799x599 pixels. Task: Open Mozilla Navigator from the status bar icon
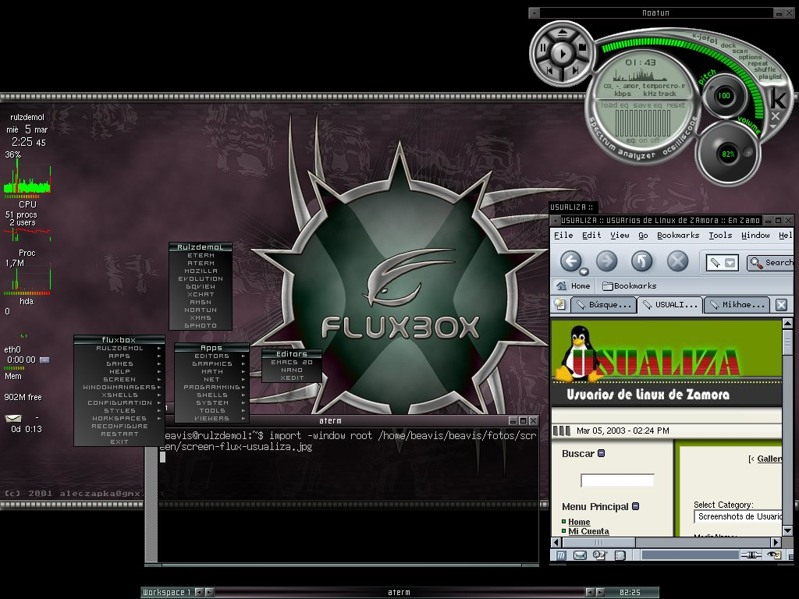[x=560, y=555]
